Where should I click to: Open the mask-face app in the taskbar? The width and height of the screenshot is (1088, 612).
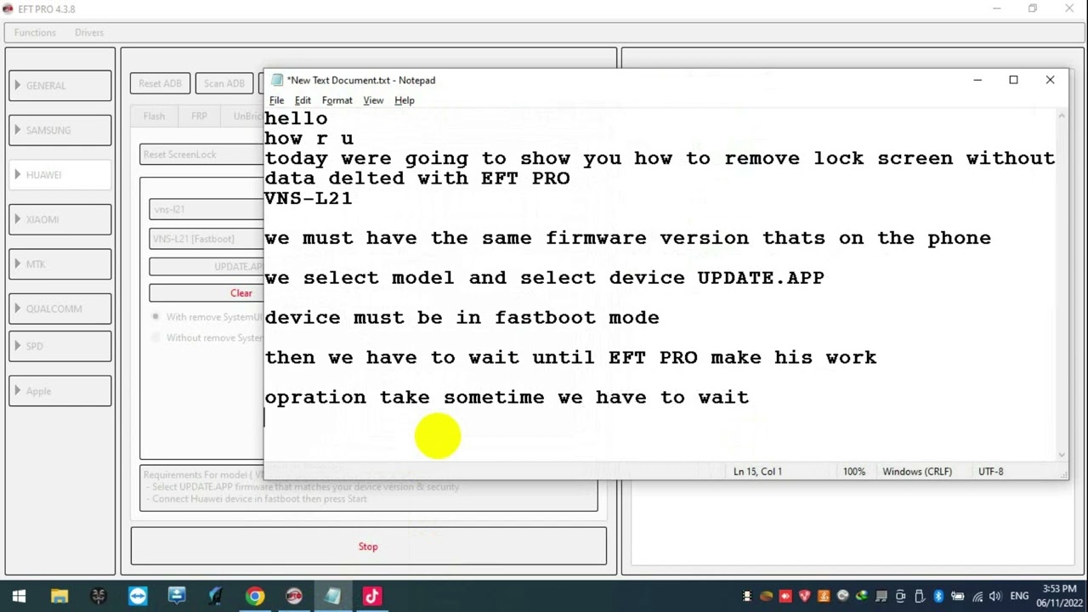[98, 596]
